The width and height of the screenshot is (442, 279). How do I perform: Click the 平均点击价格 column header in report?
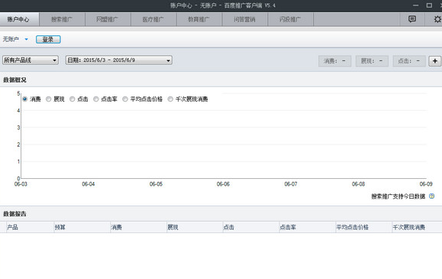click(363, 227)
